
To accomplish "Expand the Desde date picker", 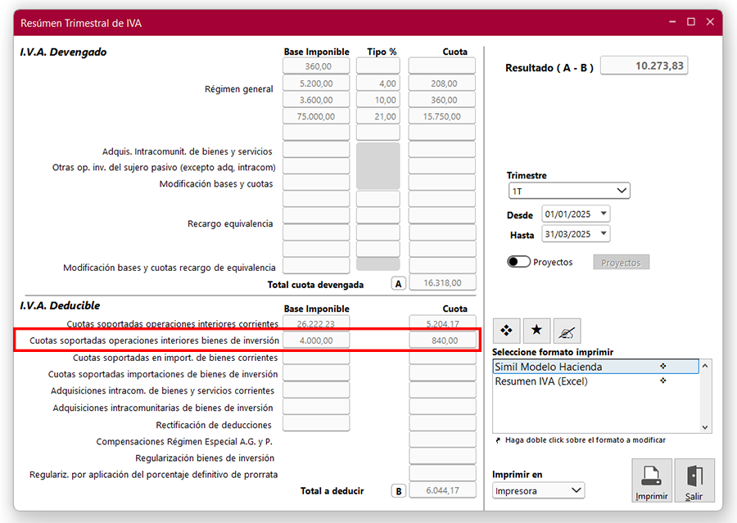I will 604,214.
